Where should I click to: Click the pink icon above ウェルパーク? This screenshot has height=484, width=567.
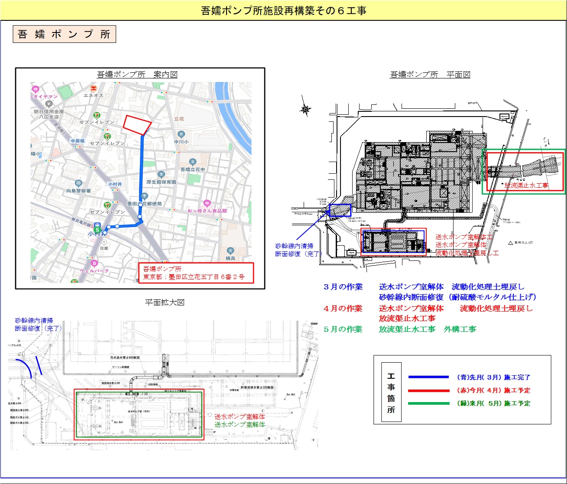tap(94, 263)
